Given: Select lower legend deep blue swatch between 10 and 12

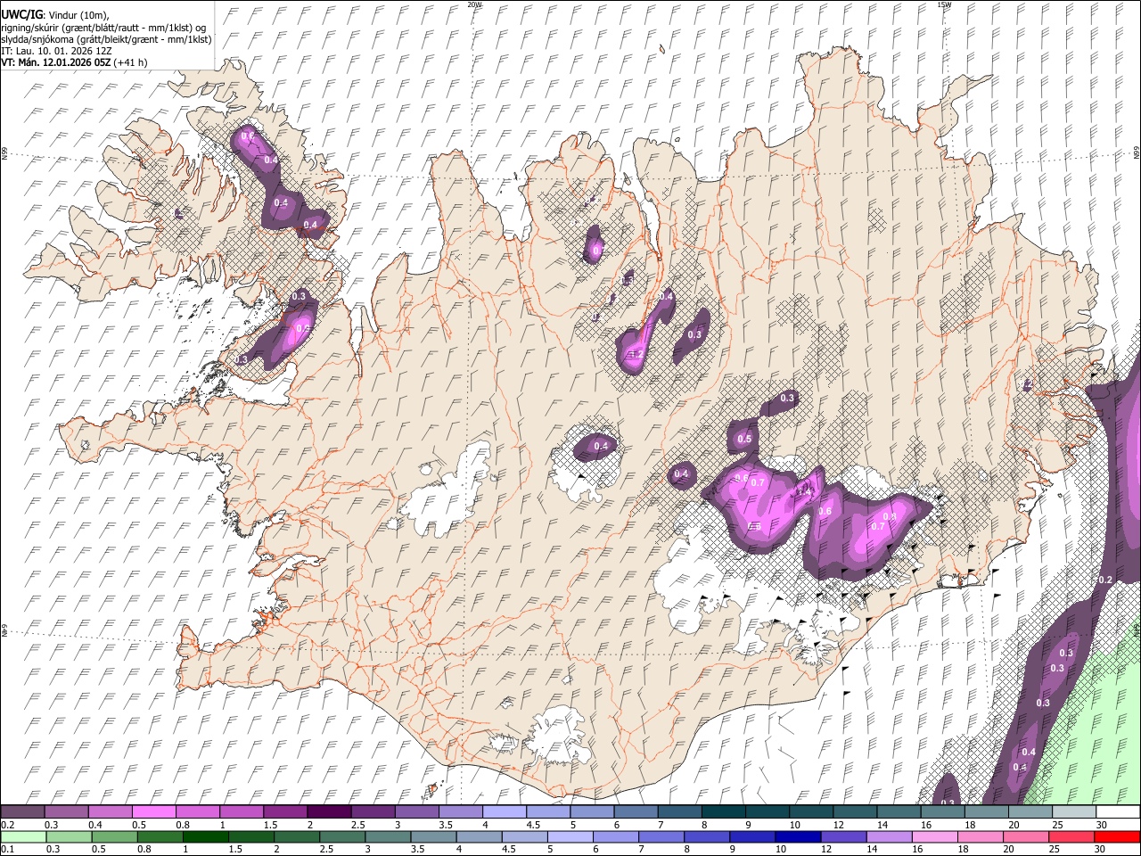Looking at the screenshot, I should pyautogui.click(x=799, y=837).
